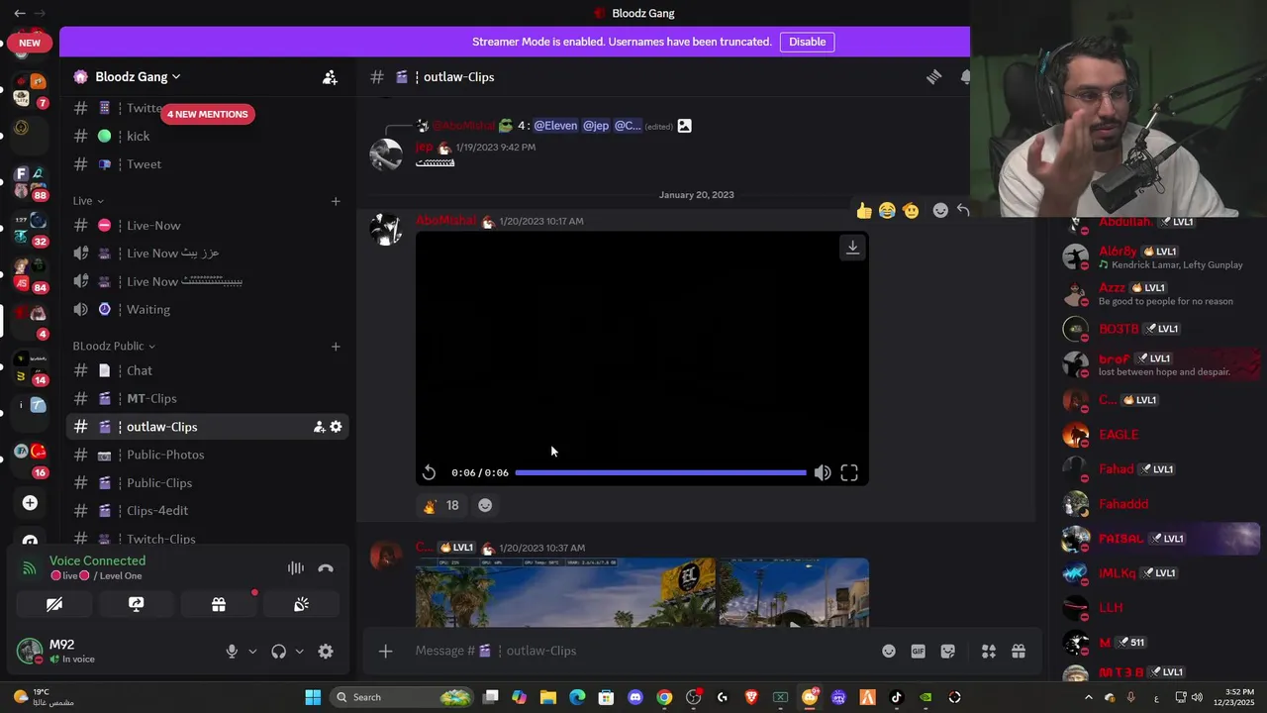
Task: Open FAISAL's member profile
Action: tap(1162, 539)
